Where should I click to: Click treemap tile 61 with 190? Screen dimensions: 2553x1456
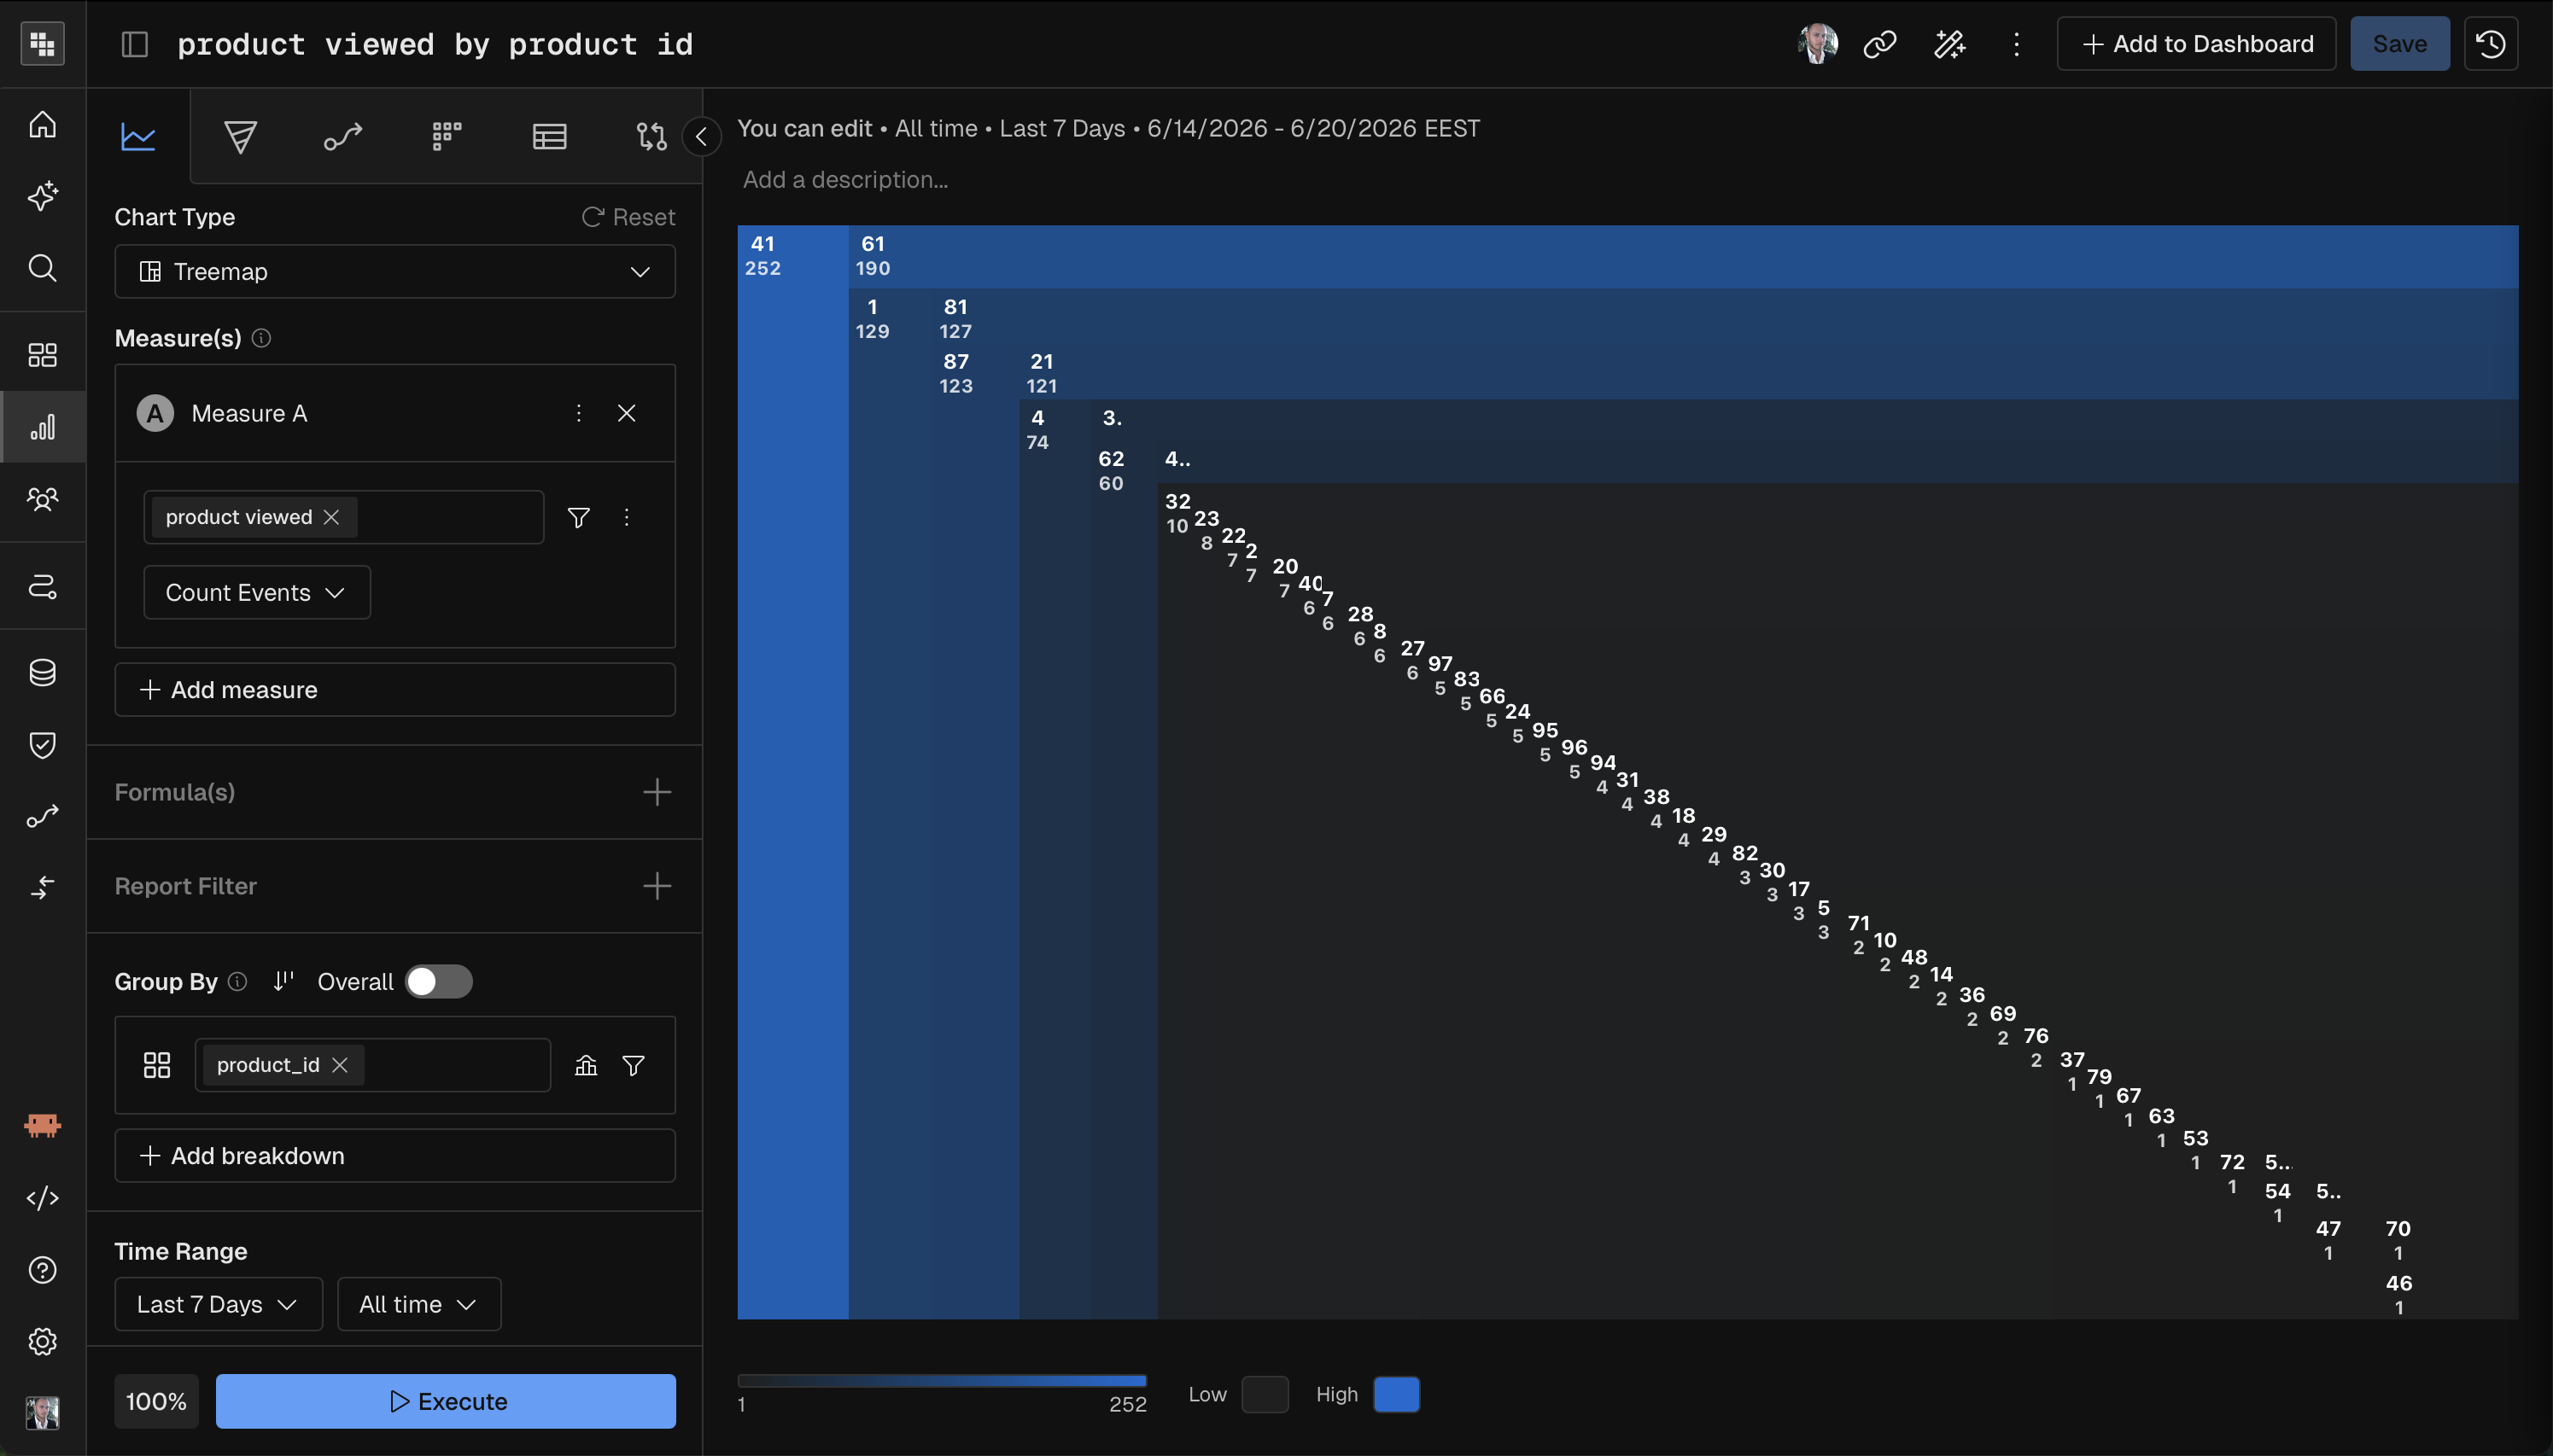tap(1683, 257)
